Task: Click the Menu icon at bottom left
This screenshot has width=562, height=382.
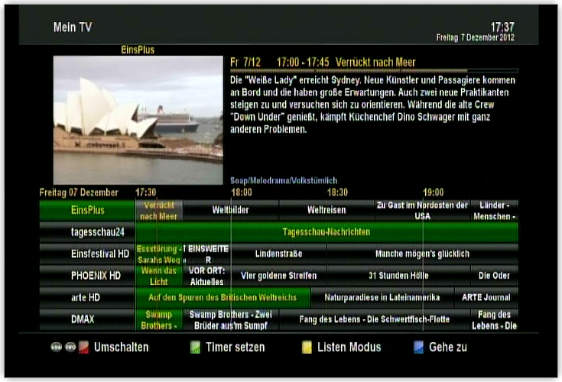Action: [x=56, y=347]
